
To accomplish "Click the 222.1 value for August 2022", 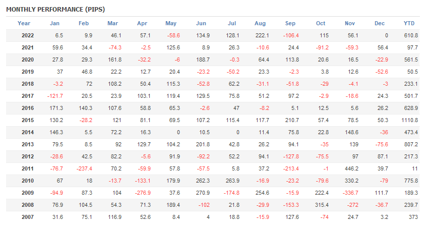I will coord(262,35).
